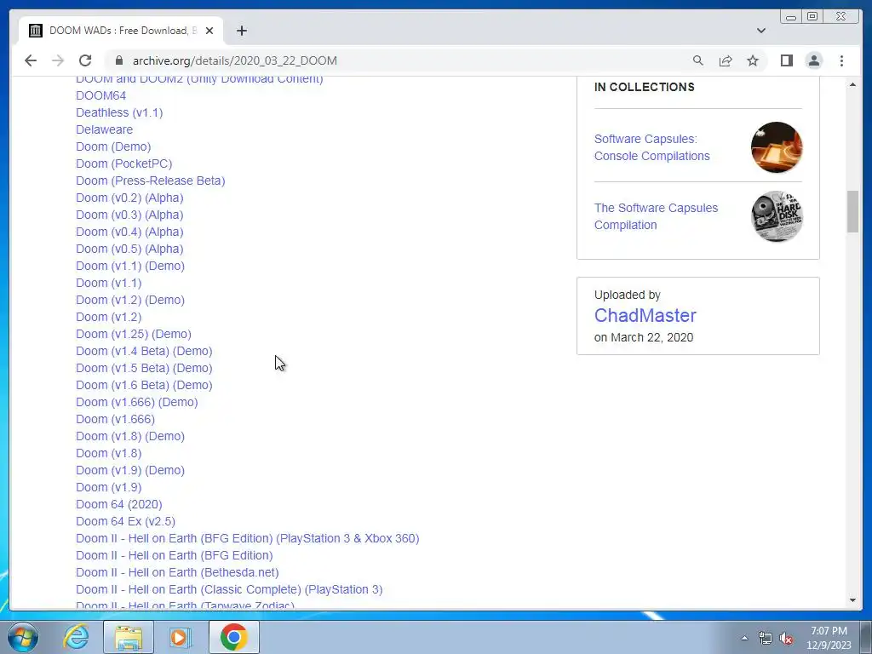Expand the tab search chevron

click(760, 31)
